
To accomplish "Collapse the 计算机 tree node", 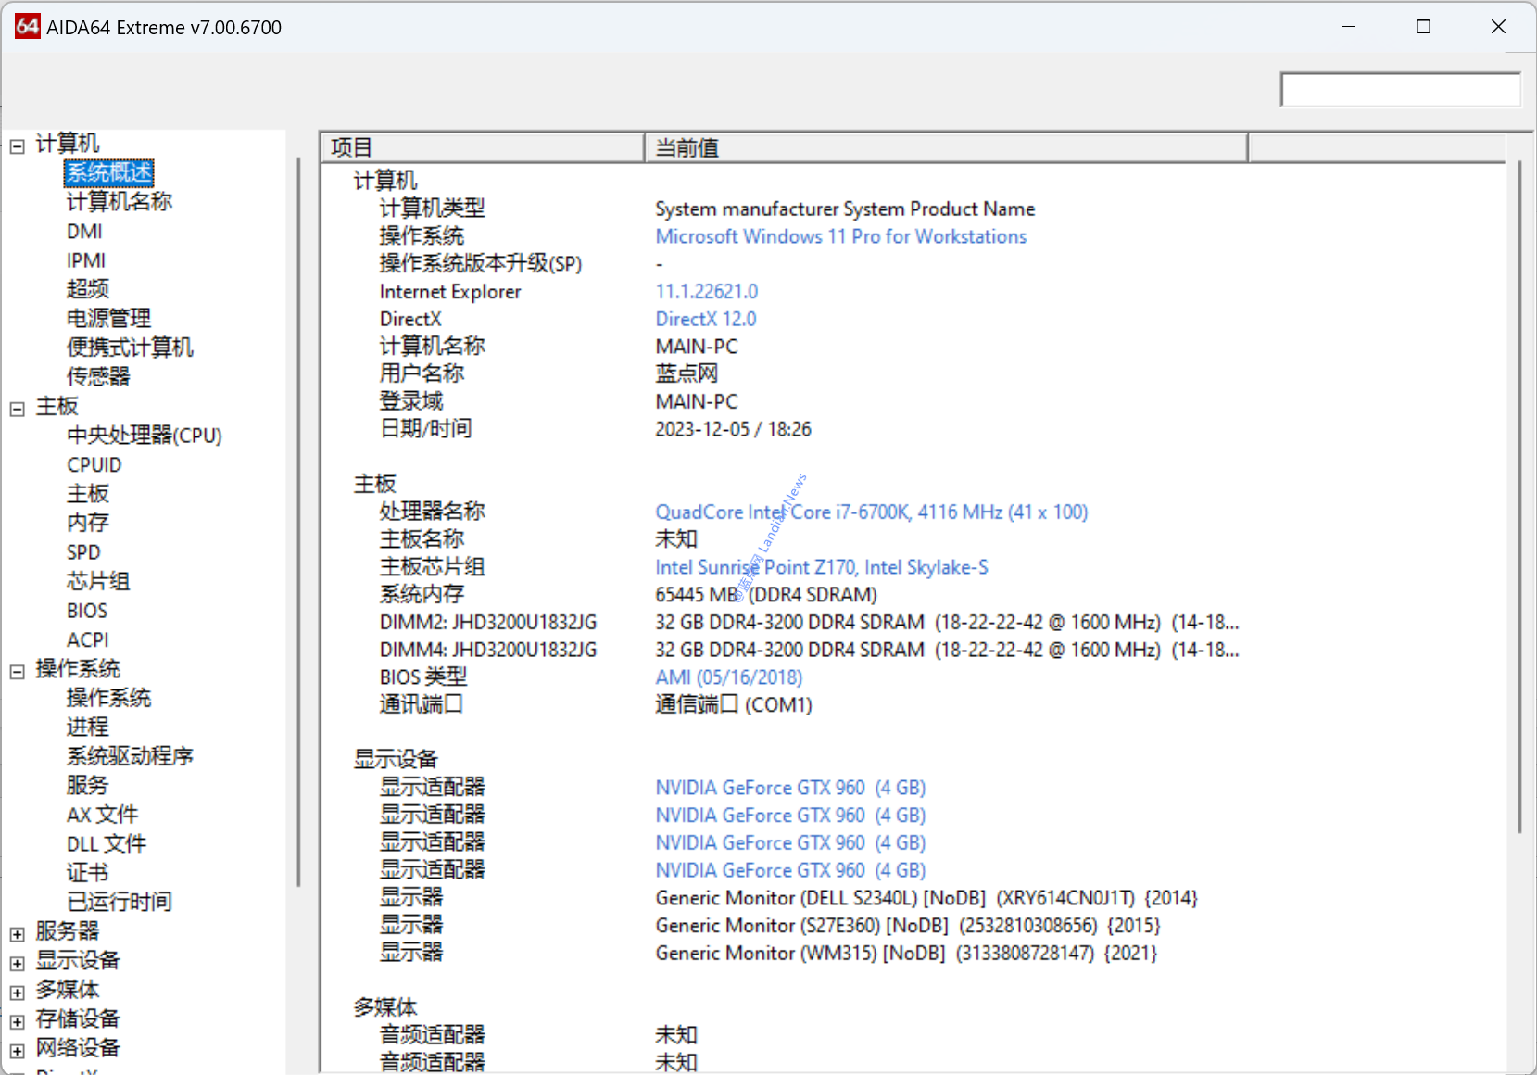I will (17, 146).
